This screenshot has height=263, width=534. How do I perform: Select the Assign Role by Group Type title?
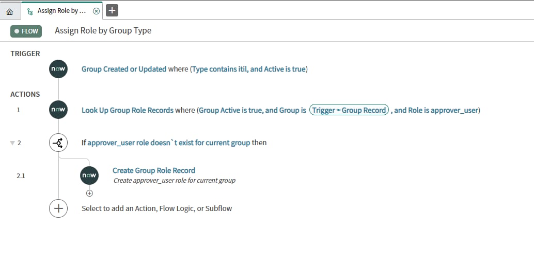point(103,30)
